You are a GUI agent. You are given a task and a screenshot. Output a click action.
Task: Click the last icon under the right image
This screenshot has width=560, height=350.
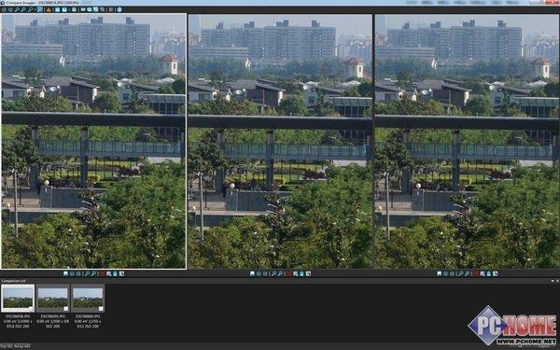click(496, 273)
